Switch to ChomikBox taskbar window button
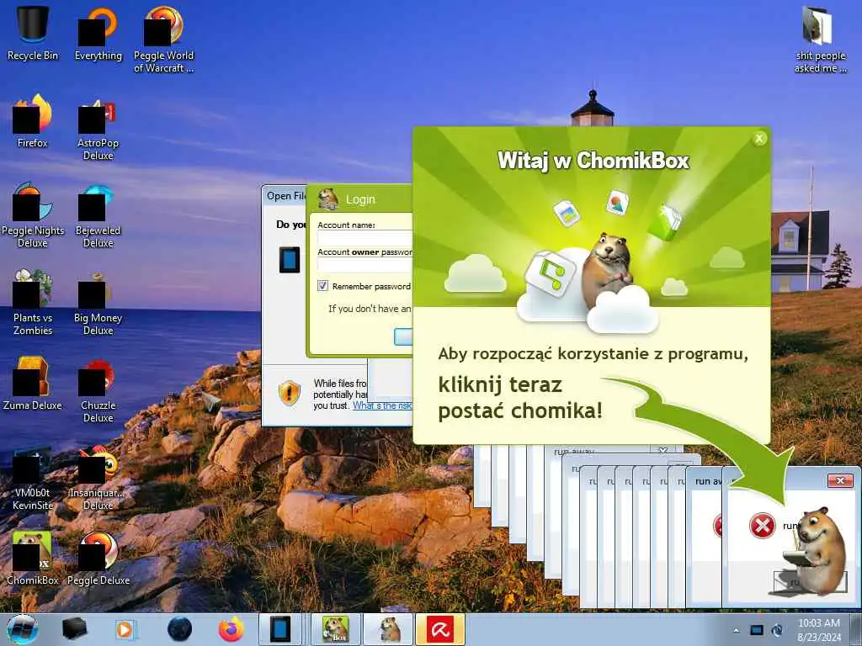The height and width of the screenshot is (646, 862). (x=335, y=629)
